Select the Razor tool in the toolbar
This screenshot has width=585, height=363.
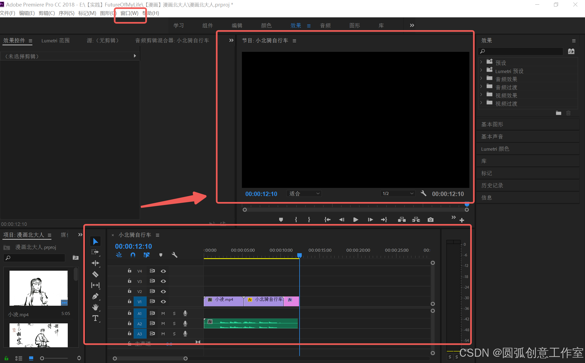point(95,274)
